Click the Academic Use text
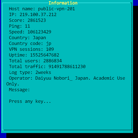138x138 pixels. click(109, 78)
